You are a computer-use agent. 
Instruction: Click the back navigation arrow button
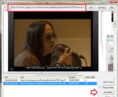[5, 8]
